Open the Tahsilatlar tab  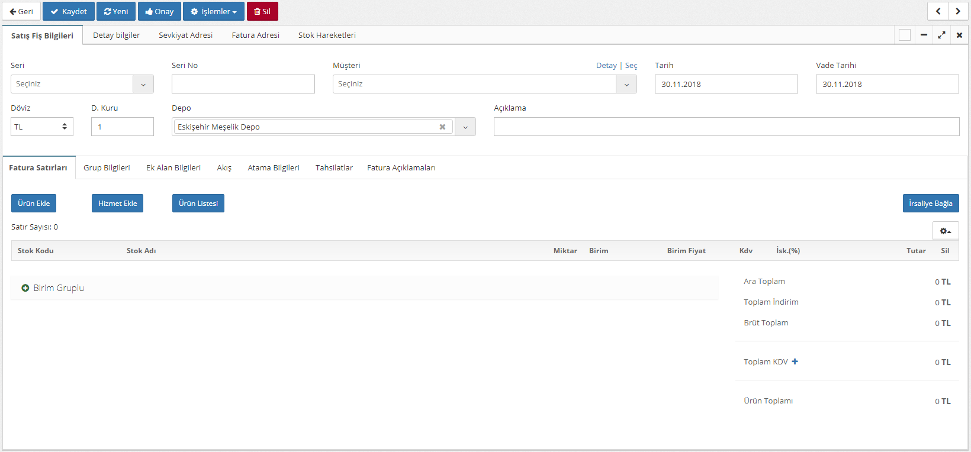tap(334, 168)
